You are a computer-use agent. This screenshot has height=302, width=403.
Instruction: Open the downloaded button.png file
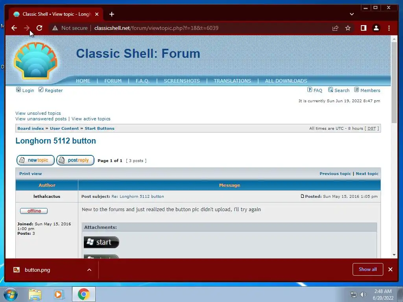tap(37, 270)
